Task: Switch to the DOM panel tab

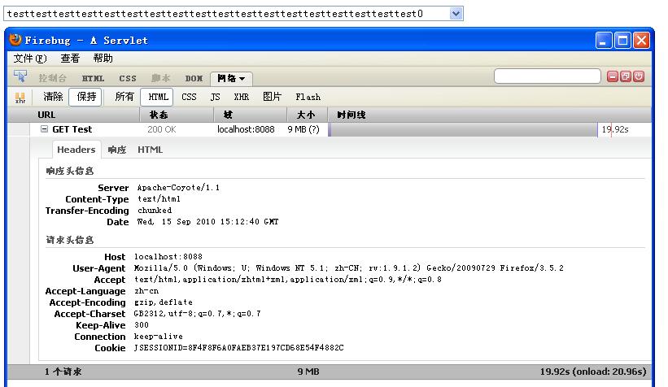Action: tap(194, 78)
